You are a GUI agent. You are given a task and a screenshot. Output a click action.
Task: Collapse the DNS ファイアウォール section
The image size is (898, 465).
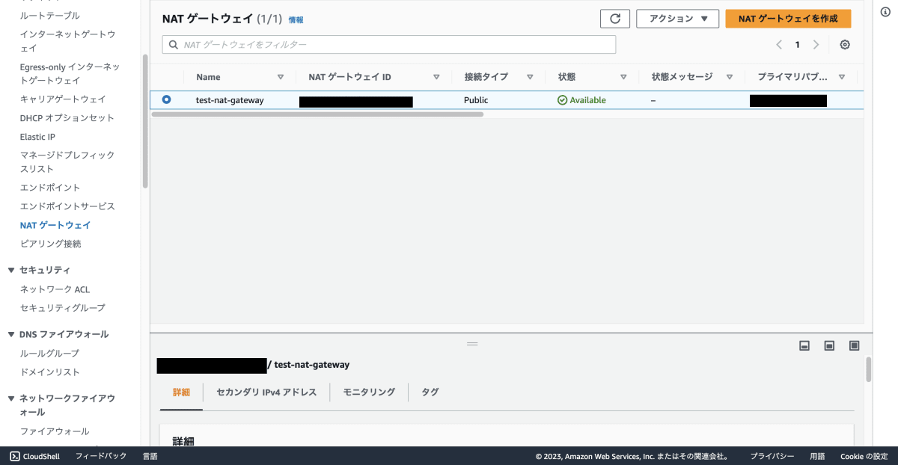(x=11, y=334)
